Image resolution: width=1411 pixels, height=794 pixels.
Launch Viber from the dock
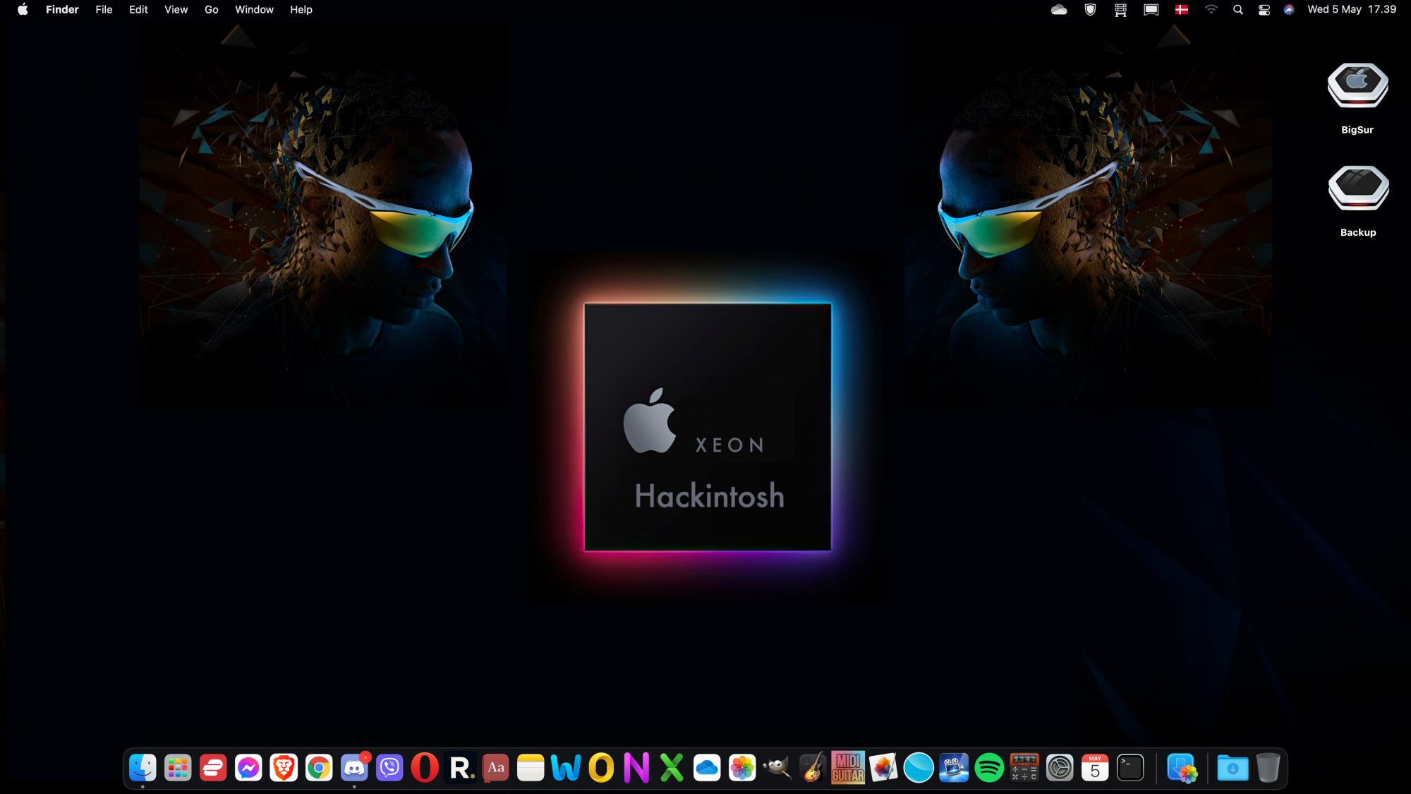click(x=389, y=768)
